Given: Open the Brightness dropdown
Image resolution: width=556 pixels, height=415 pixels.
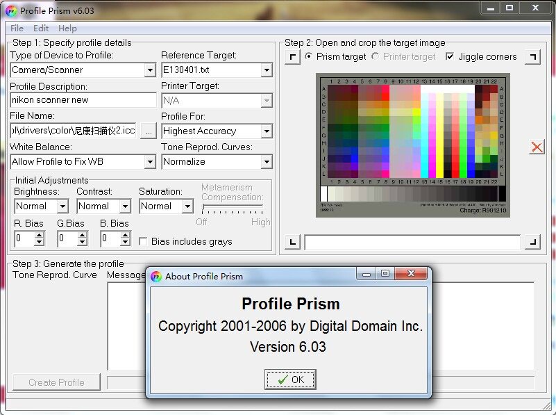Looking at the screenshot, I should pos(62,206).
